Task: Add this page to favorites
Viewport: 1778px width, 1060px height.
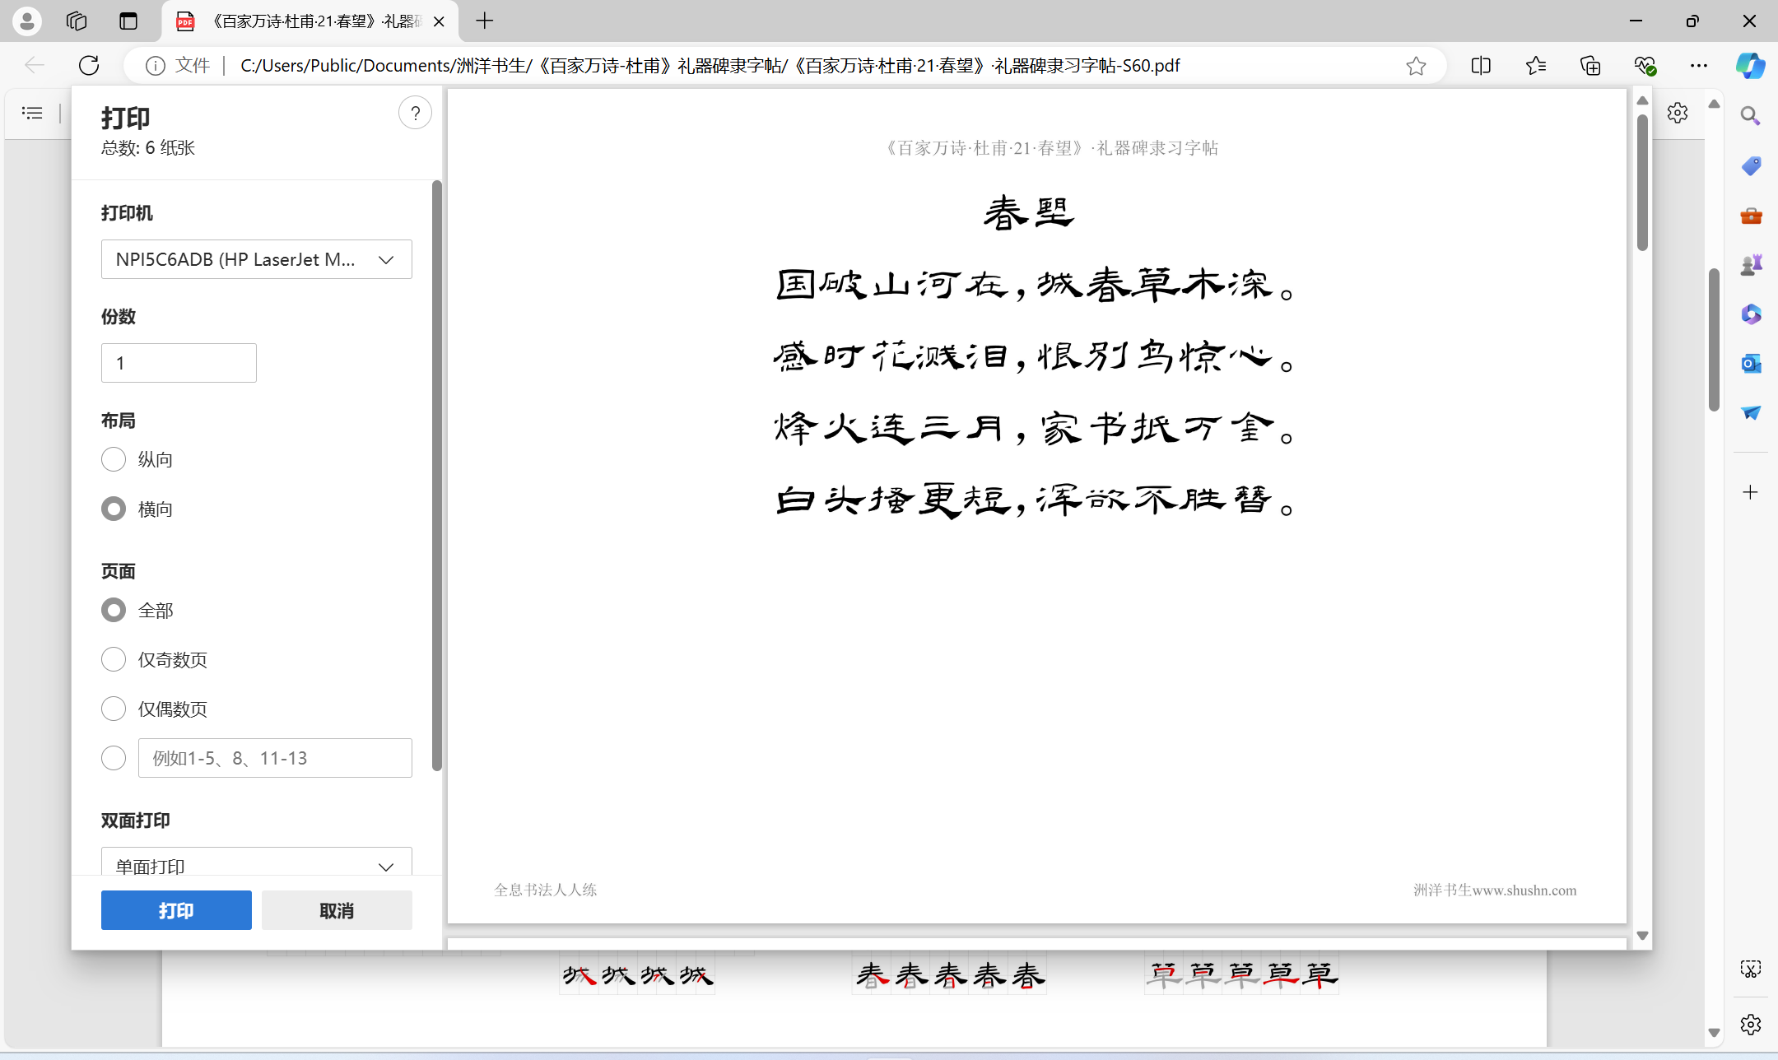Action: [1416, 66]
